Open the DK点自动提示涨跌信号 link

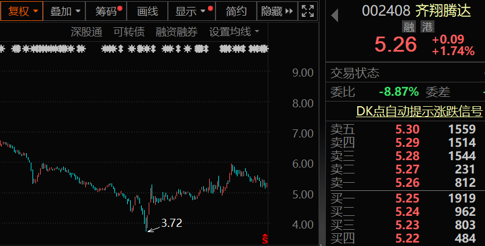[x=419, y=111]
